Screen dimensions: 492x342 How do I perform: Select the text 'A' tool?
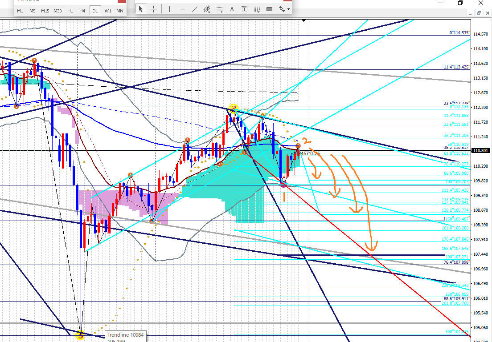(x=233, y=9)
